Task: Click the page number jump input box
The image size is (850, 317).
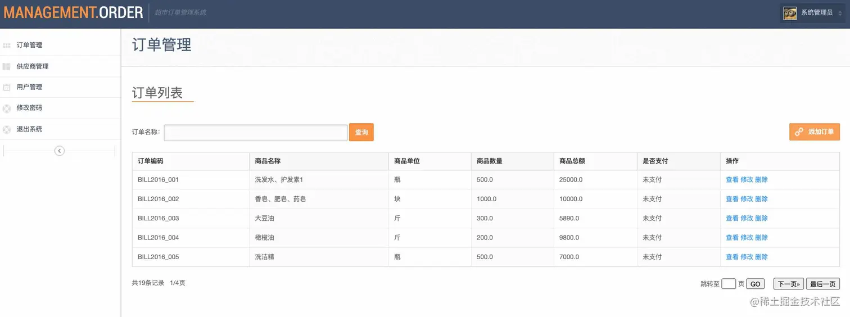Action: [729, 284]
